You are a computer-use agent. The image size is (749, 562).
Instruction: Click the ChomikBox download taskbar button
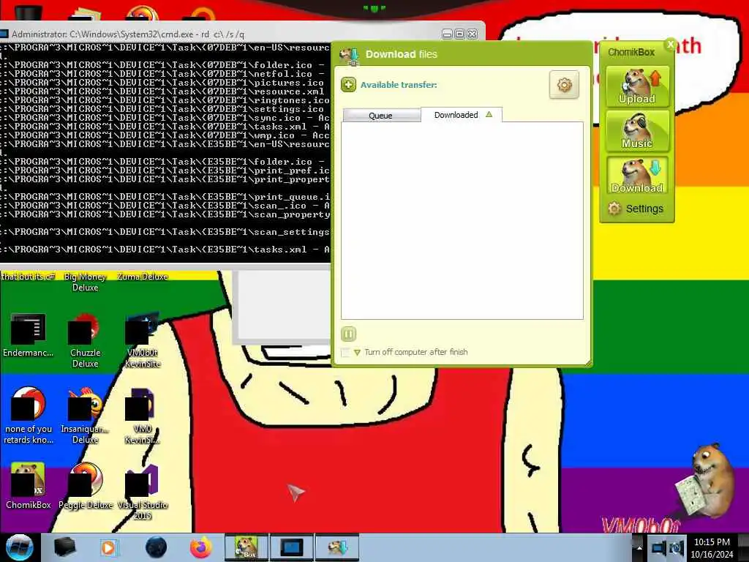coord(337,547)
